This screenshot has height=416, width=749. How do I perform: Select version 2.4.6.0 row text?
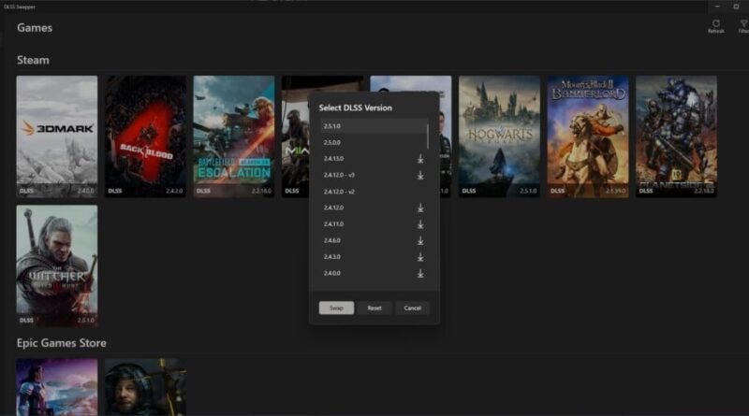[332, 240]
